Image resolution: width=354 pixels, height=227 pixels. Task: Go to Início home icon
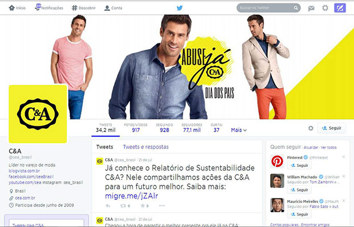click(12, 8)
